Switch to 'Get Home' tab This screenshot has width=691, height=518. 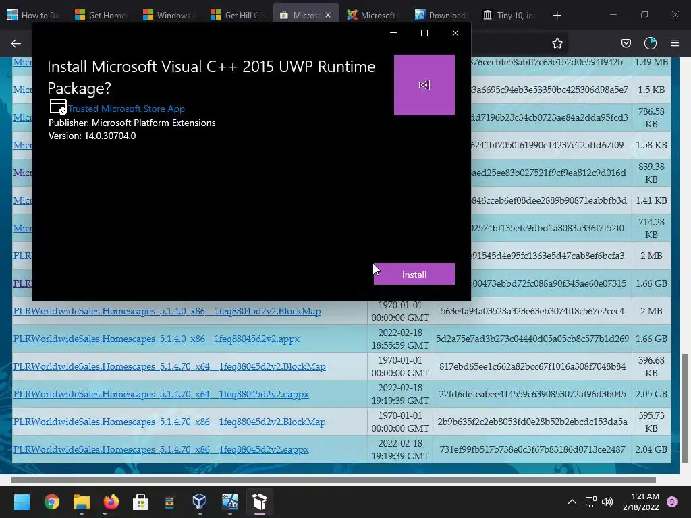(102, 16)
